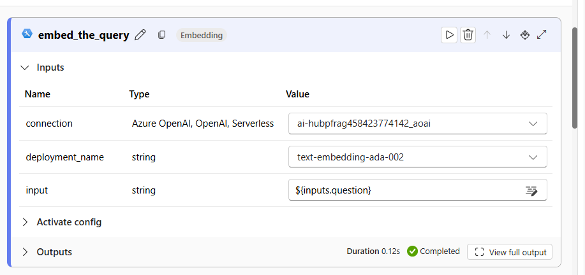
Task: Delete the embed_the_query node via trash icon
Action: pos(468,35)
